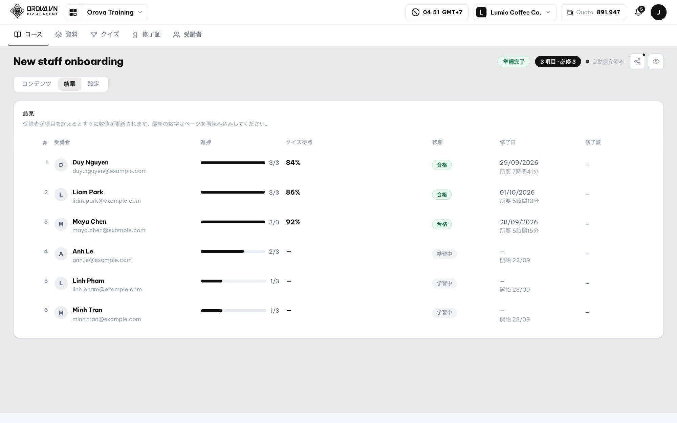Click the Orova.vn logo icon

pyautogui.click(x=17, y=12)
